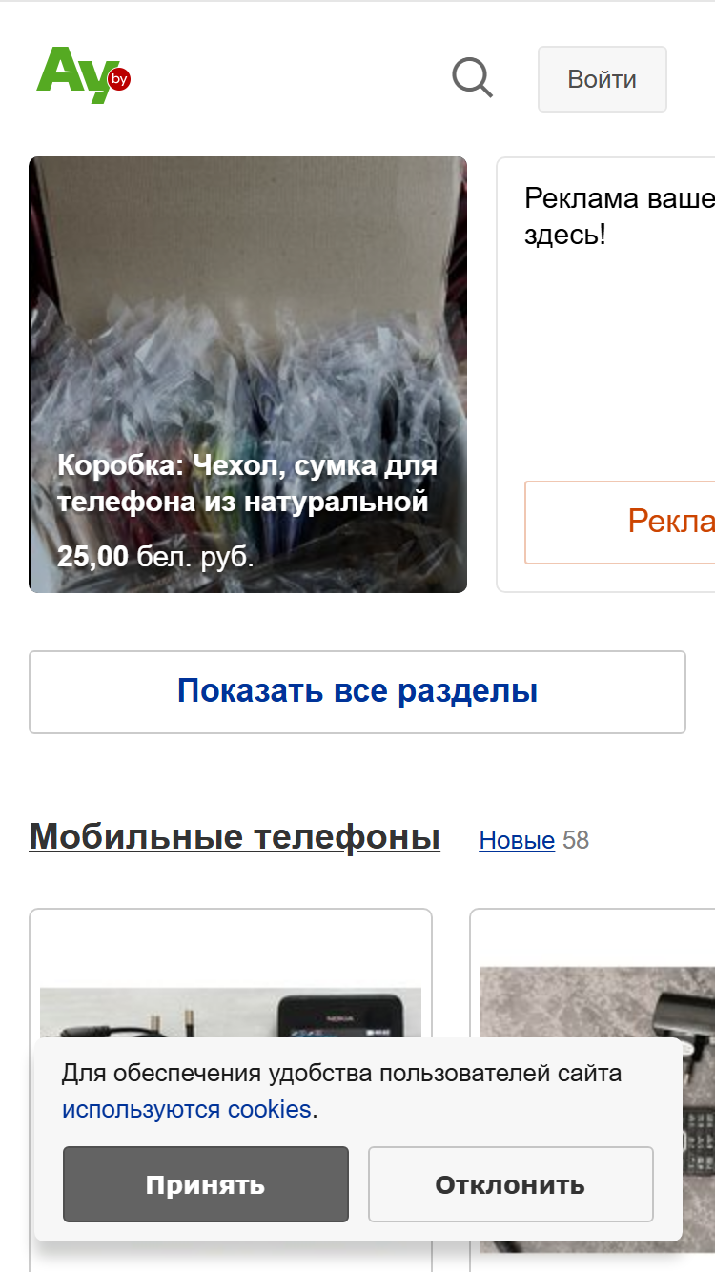Click the cookie notice text

point(342,1092)
